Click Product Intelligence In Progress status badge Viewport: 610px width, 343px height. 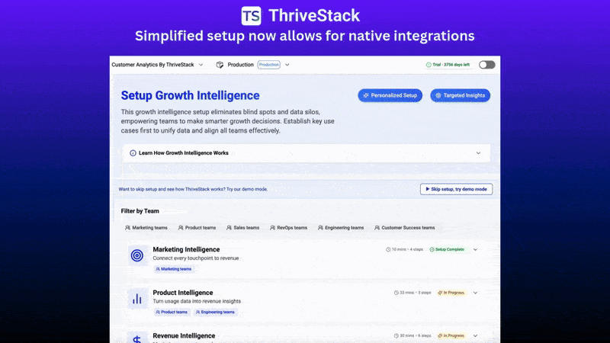pyautogui.click(x=451, y=293)
